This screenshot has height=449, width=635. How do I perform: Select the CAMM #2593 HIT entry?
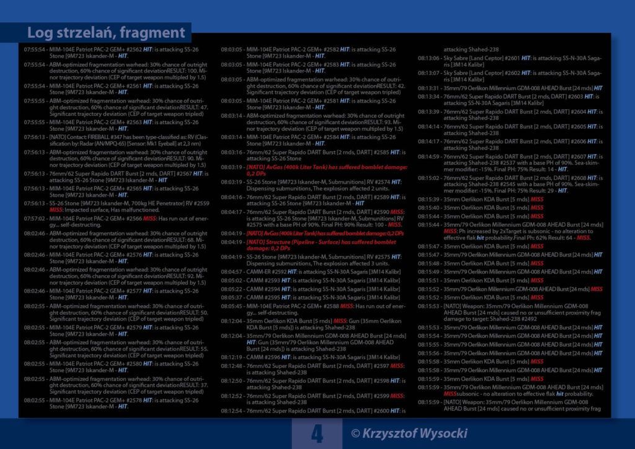point(311,280)
